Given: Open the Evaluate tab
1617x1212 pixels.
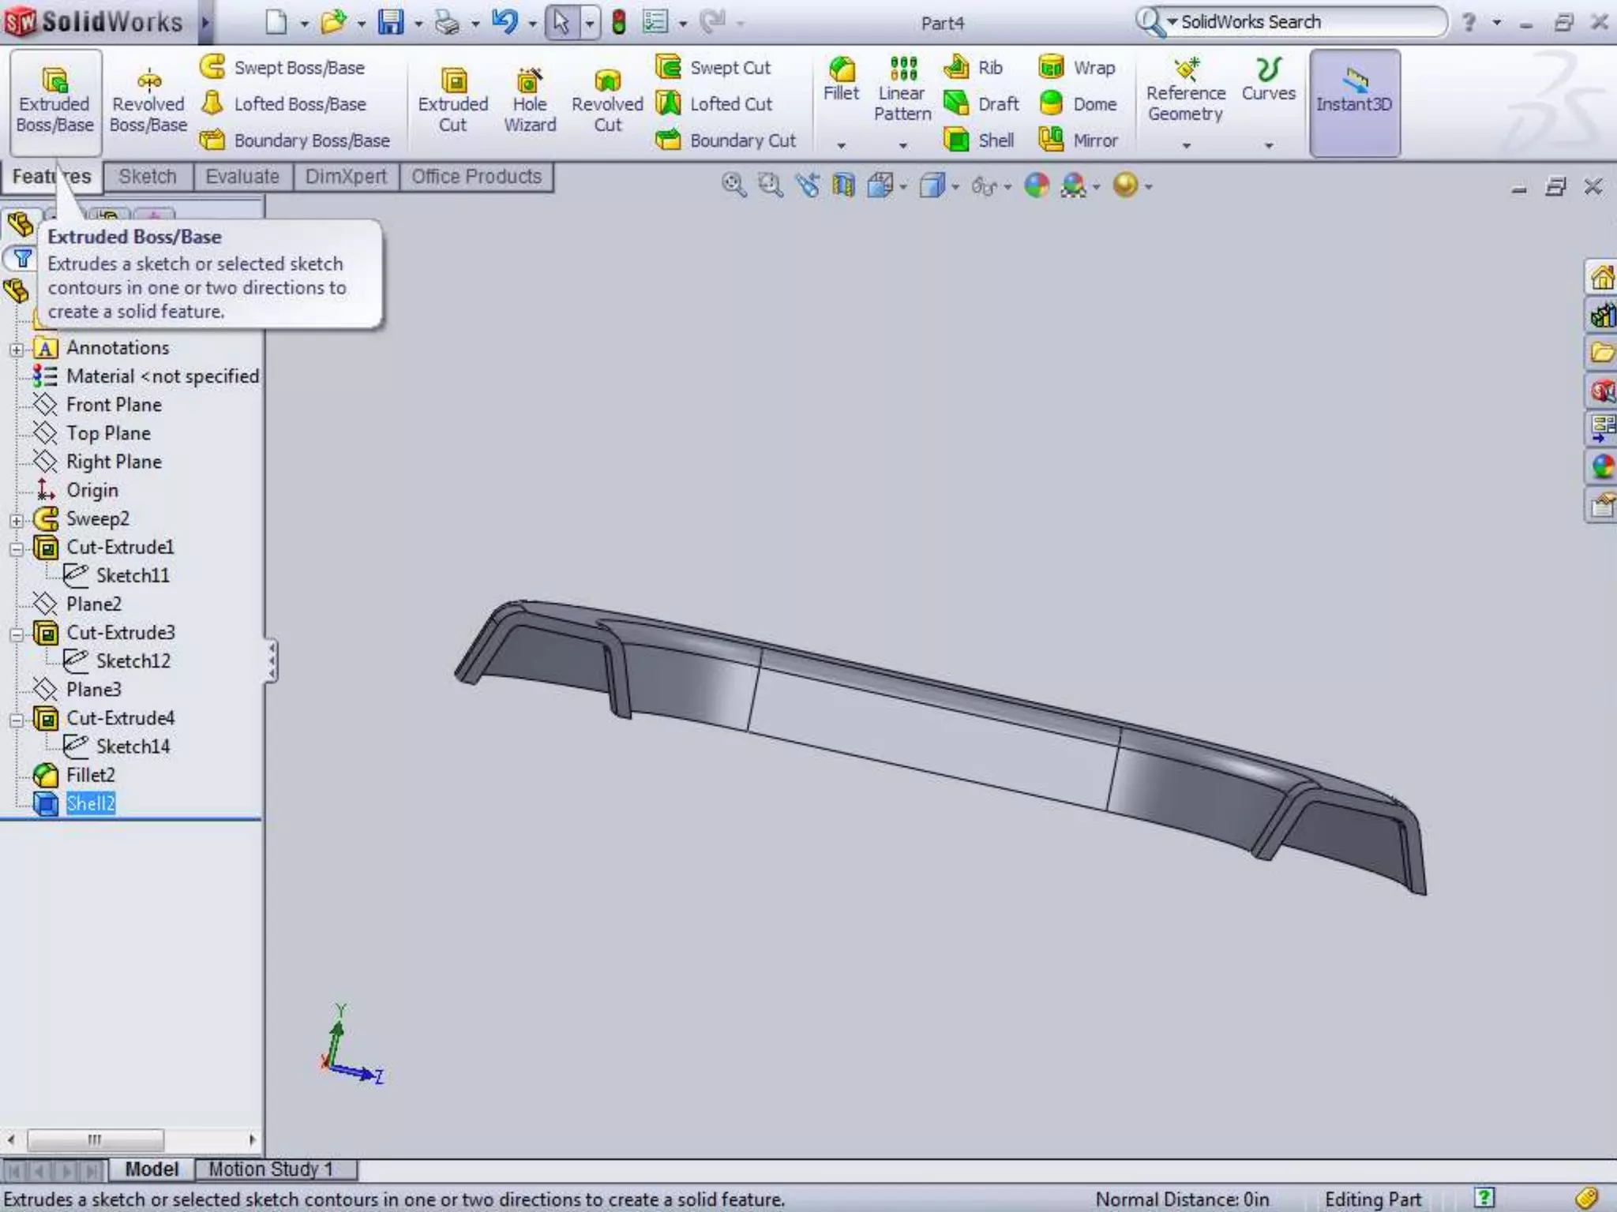Looking at the screenshot, I should pos(242,177).
